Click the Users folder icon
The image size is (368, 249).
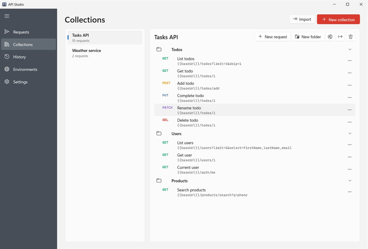click(159, 134)
